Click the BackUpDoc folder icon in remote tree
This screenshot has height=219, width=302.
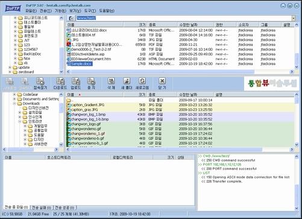tap(20, 54)
